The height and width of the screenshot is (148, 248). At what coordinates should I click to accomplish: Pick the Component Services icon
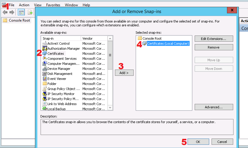45,59
